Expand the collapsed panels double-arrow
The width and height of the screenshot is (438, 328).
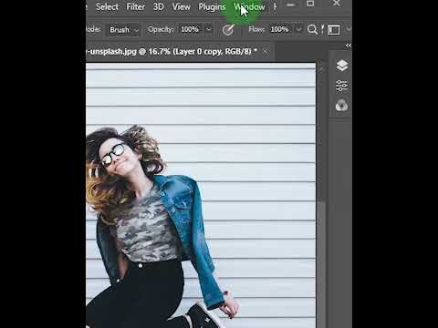tap(349, 46)
